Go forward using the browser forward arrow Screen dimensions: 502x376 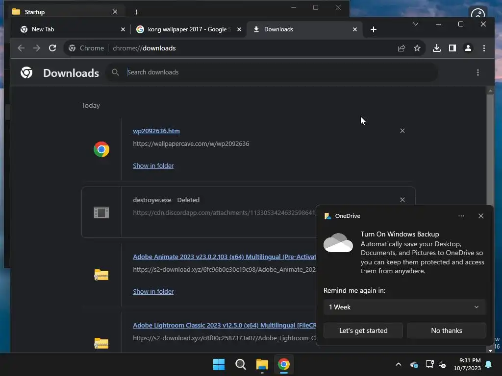click(x=36, y=48)
